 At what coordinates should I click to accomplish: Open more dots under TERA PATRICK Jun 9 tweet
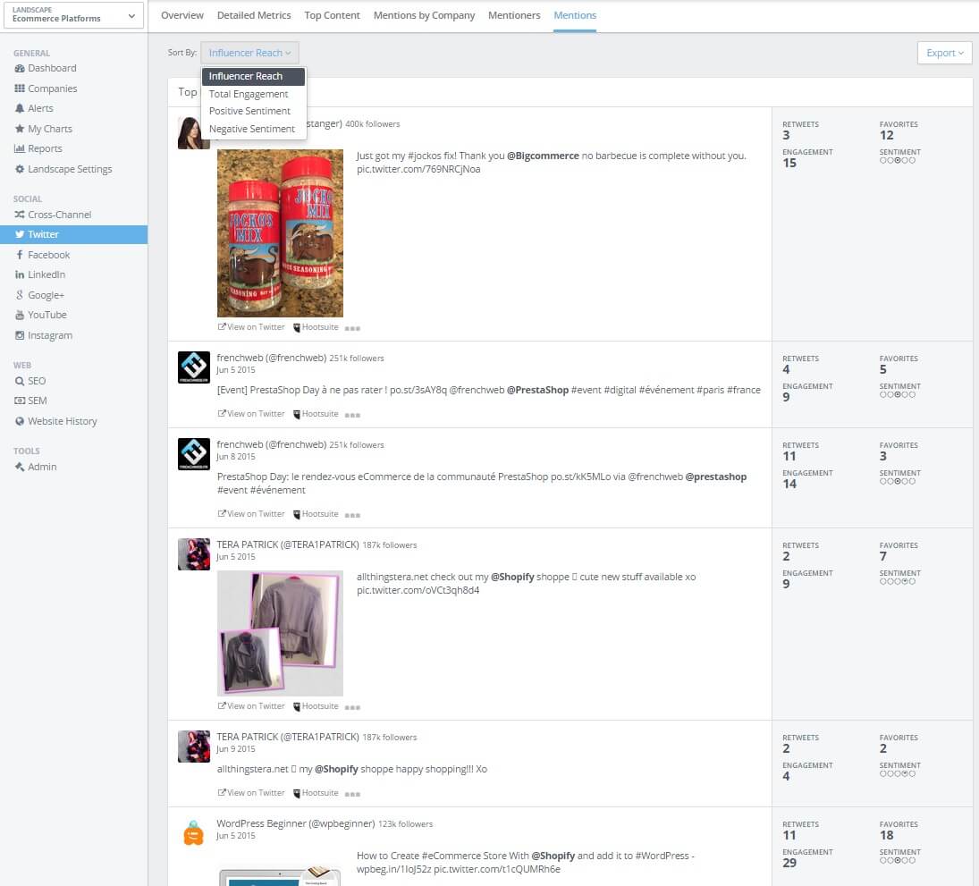pyautogui.click(x=352, y=794)
